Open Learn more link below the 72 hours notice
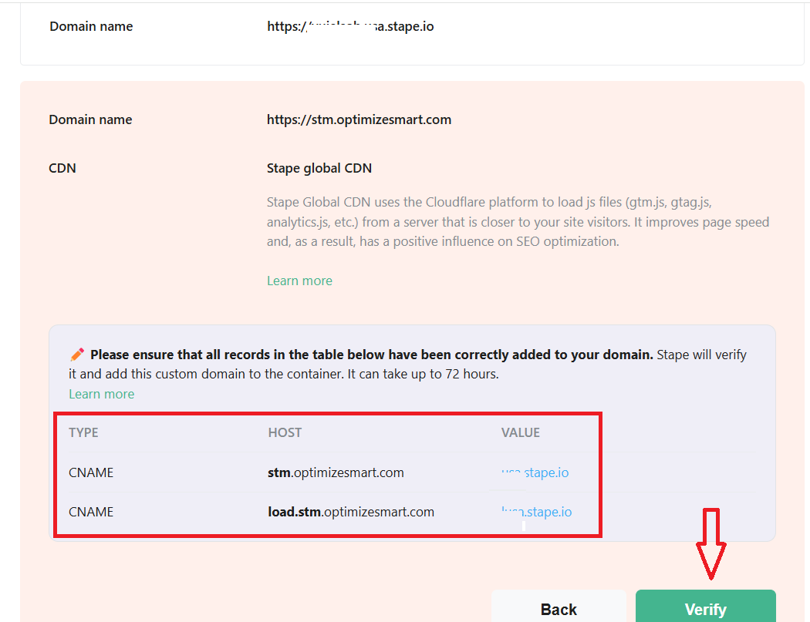 click(x=101, y=394)
